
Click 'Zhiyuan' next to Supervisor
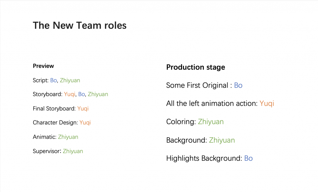pyautogui.click(x=73, y=151)
